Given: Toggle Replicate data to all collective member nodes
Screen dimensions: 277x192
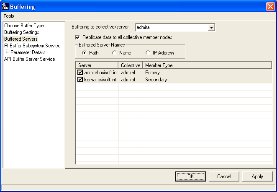Looking at the screenshot, I should (x=77, y=37).
